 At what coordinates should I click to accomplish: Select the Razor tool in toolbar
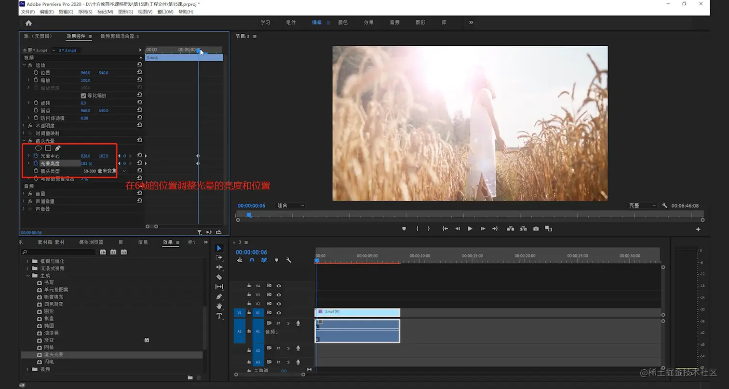point(219,277)
